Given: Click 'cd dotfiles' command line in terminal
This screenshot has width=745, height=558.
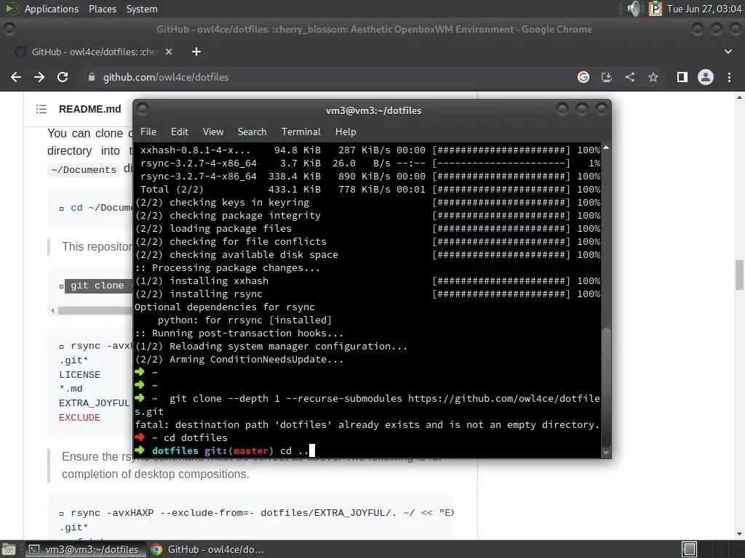Looking at the screenshot, I should pyautogui.click(x=195, y=437).
